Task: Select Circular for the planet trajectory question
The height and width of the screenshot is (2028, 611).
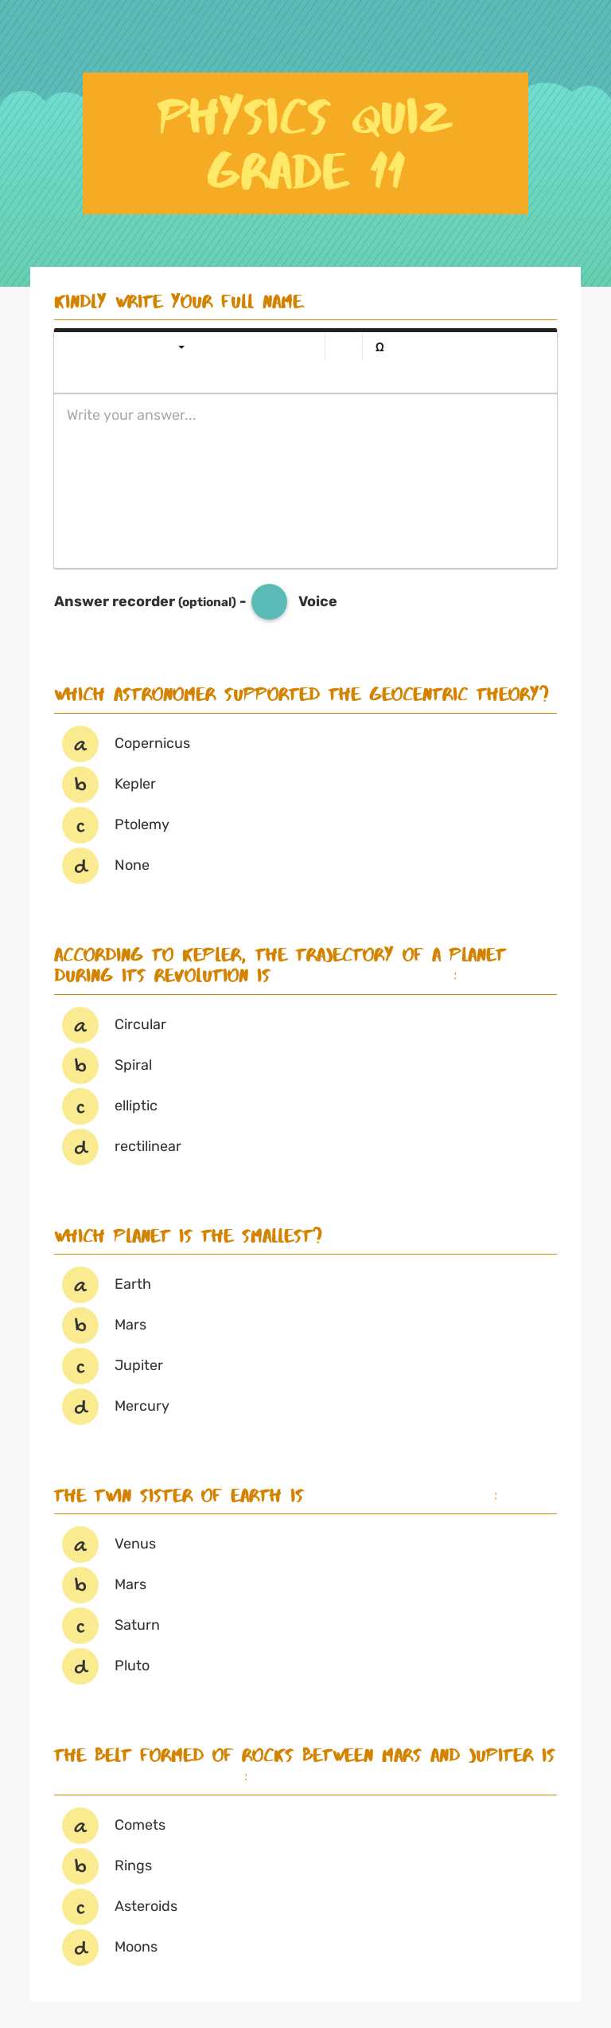Action: [x=80, y=1025]
